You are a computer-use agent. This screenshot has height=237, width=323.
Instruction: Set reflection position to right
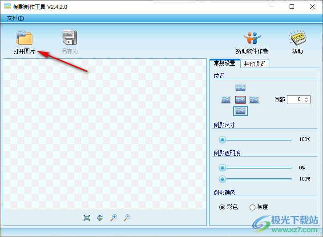(x=254, y=100)
